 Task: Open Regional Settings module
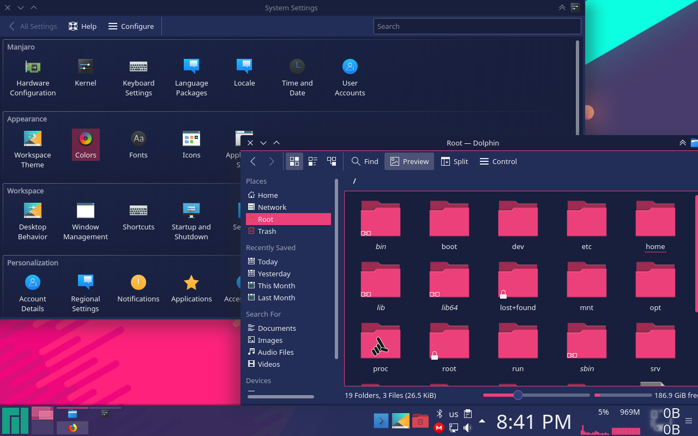86,294
